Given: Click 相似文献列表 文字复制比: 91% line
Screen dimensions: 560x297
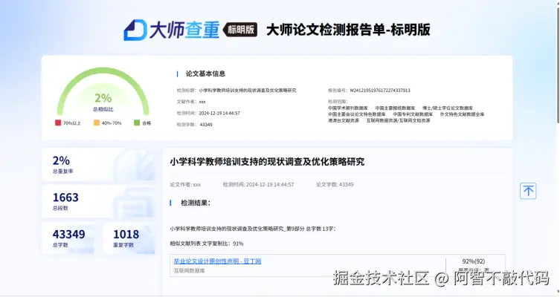Looking at the screenshot, I should point(207,244).
